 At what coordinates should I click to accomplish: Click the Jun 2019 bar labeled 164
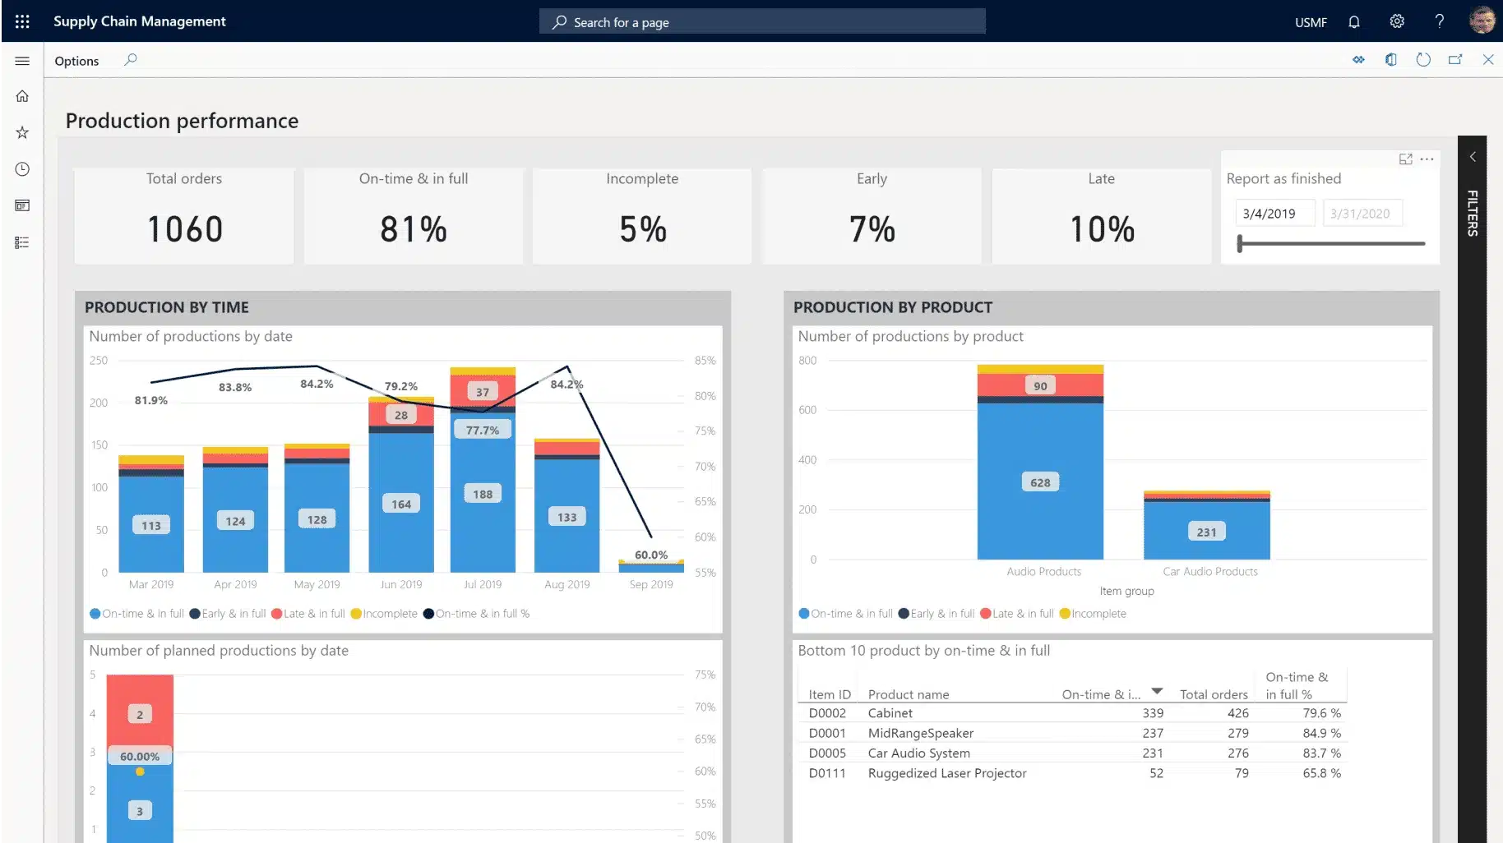pyautogui.click(x=401, y=504)
